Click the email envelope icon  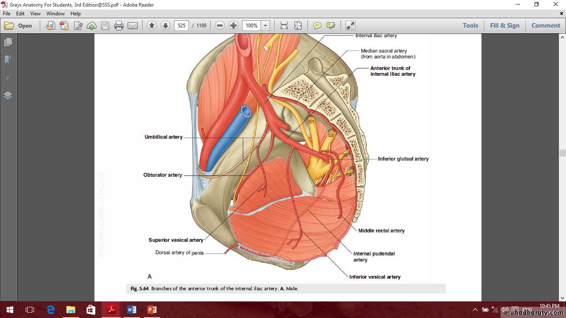[x=133, y=26]
